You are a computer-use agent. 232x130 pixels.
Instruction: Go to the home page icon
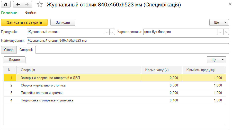tap(6, 4)
